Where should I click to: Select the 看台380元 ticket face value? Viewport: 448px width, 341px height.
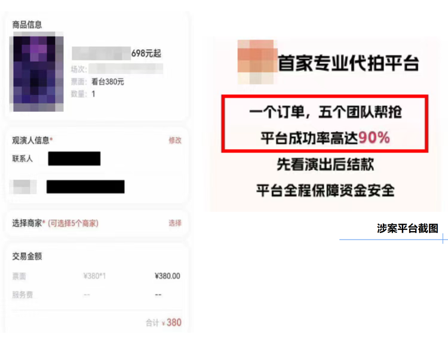click(108, 82)
